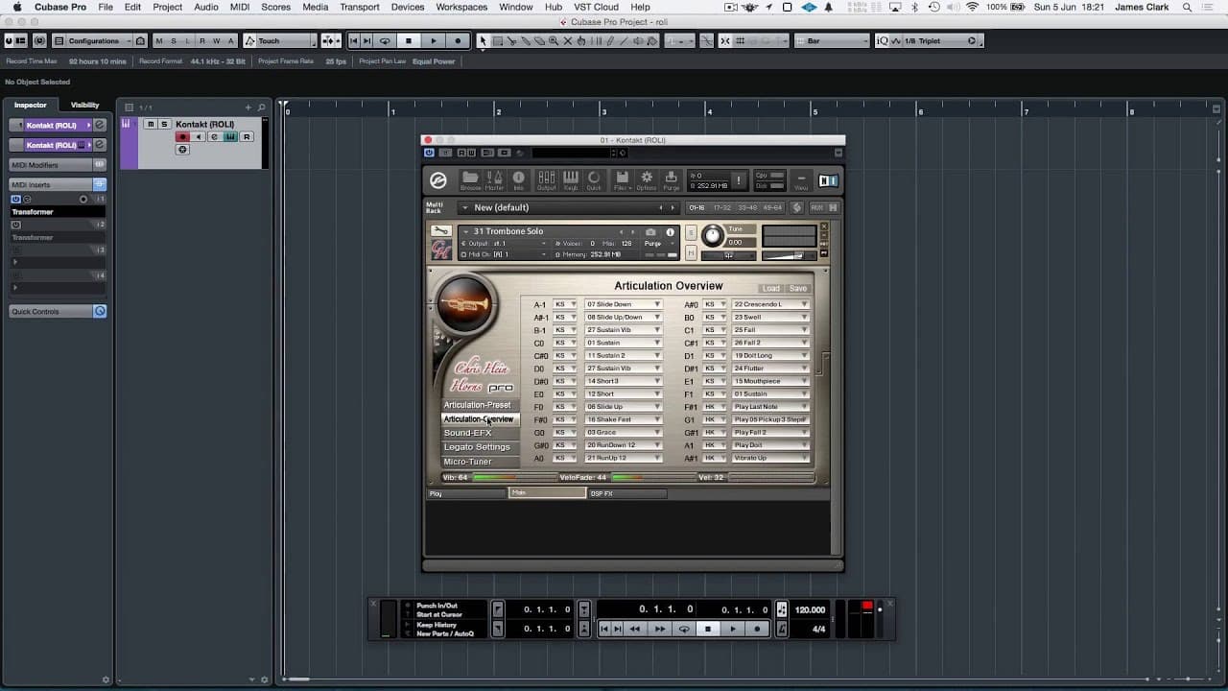The width and height of the screenshot is (1228, 691).
Task: Open the 22 Crescendo L articulation dropdown
Action: pos(771,304)
